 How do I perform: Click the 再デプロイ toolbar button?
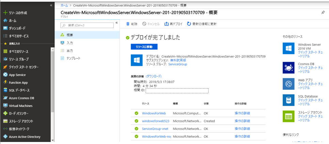(173, 24)
